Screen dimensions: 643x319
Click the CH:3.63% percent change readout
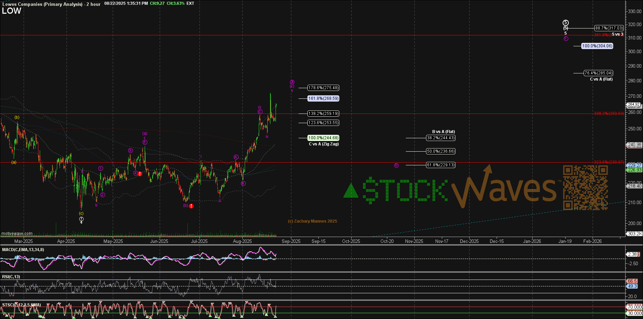175,3
